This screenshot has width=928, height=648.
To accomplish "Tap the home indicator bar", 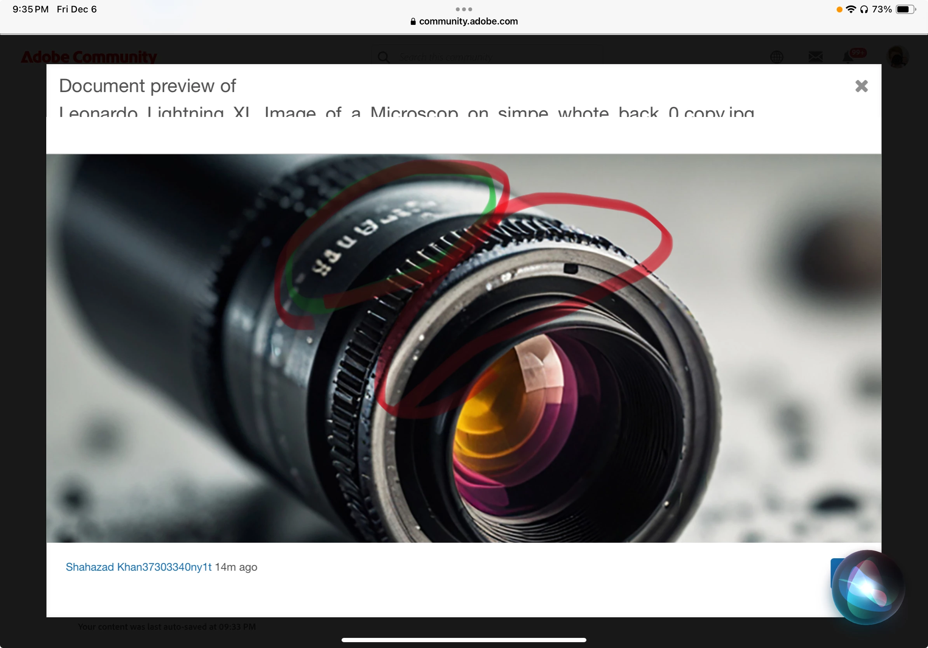I will [x=464, y=640].
